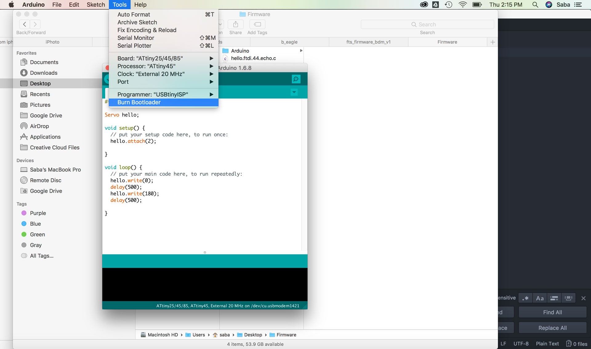Click the Find All button
Image resolution: width=591 pixels, height=349 pixels.
553,312
